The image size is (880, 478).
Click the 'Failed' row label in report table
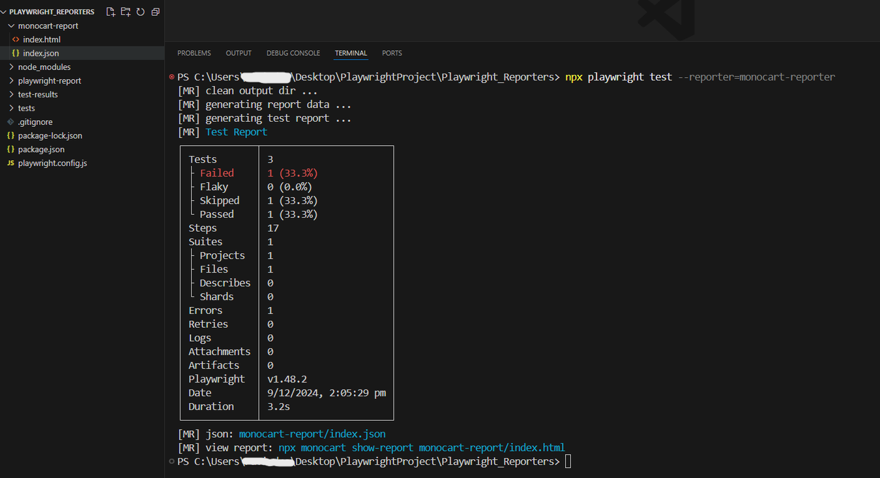coord(217,173)
